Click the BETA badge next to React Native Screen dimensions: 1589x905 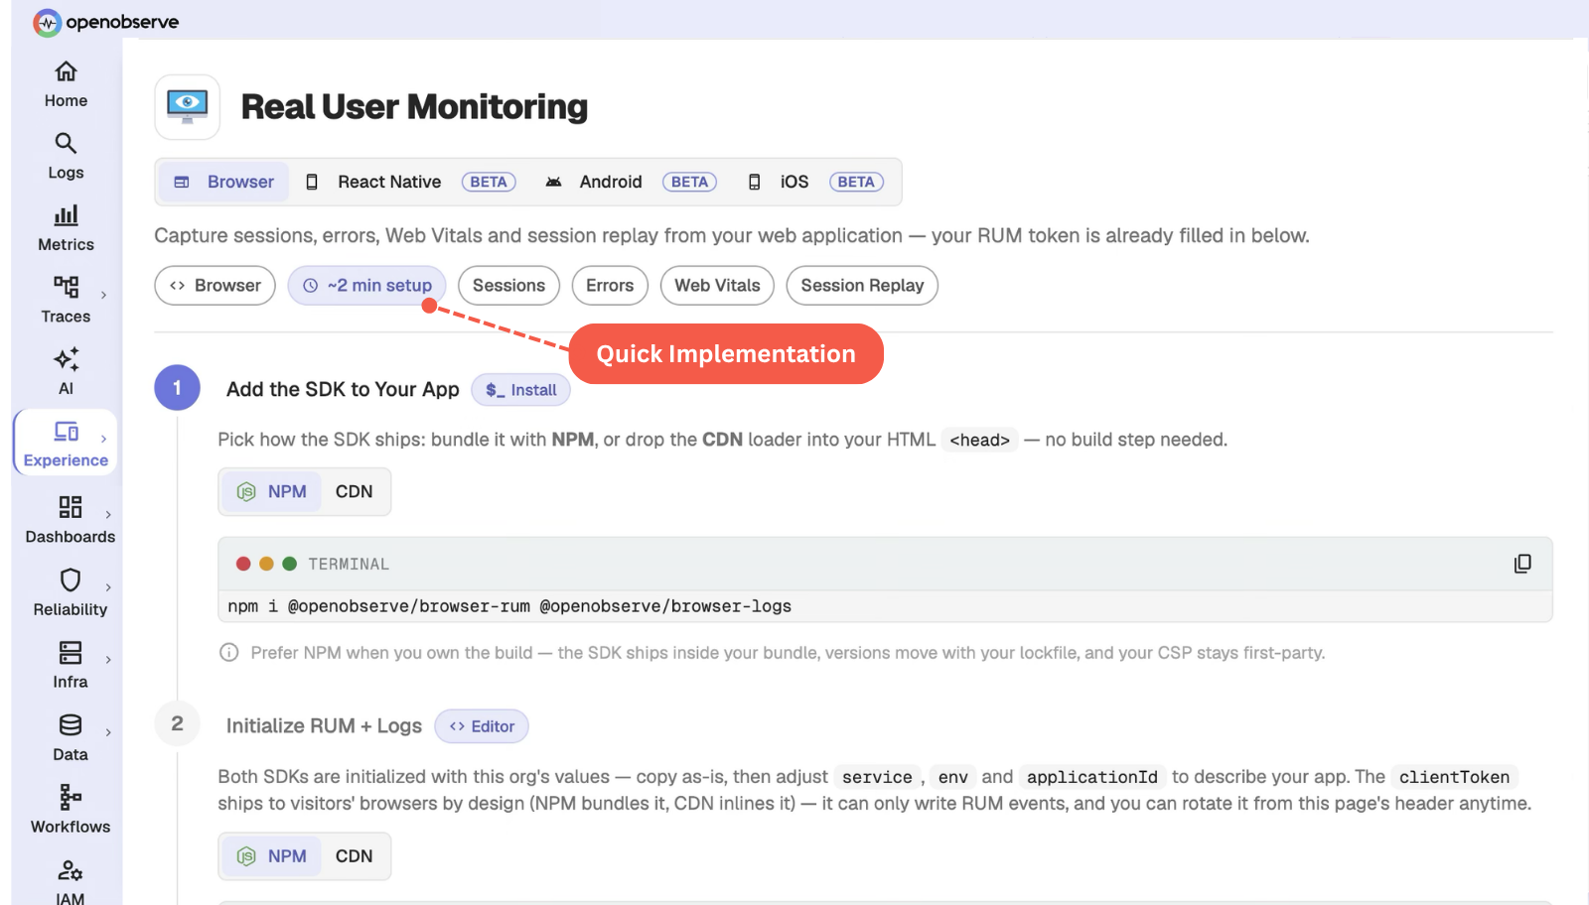click(489, 182)
